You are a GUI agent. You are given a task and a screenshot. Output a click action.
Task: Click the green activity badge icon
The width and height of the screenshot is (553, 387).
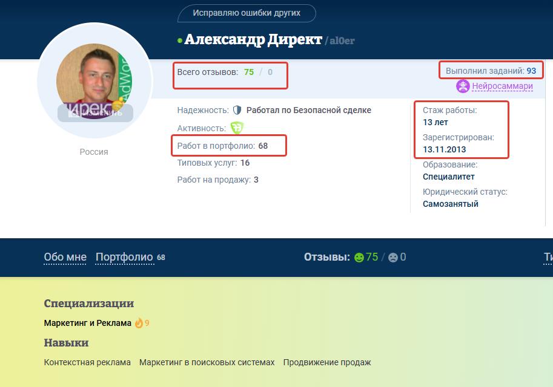pos(237,128)
